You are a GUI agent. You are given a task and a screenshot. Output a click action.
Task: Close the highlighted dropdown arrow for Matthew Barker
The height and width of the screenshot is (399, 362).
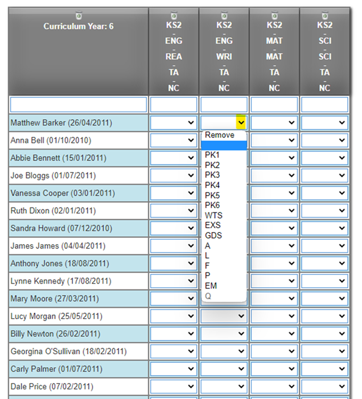coord(241,123)
